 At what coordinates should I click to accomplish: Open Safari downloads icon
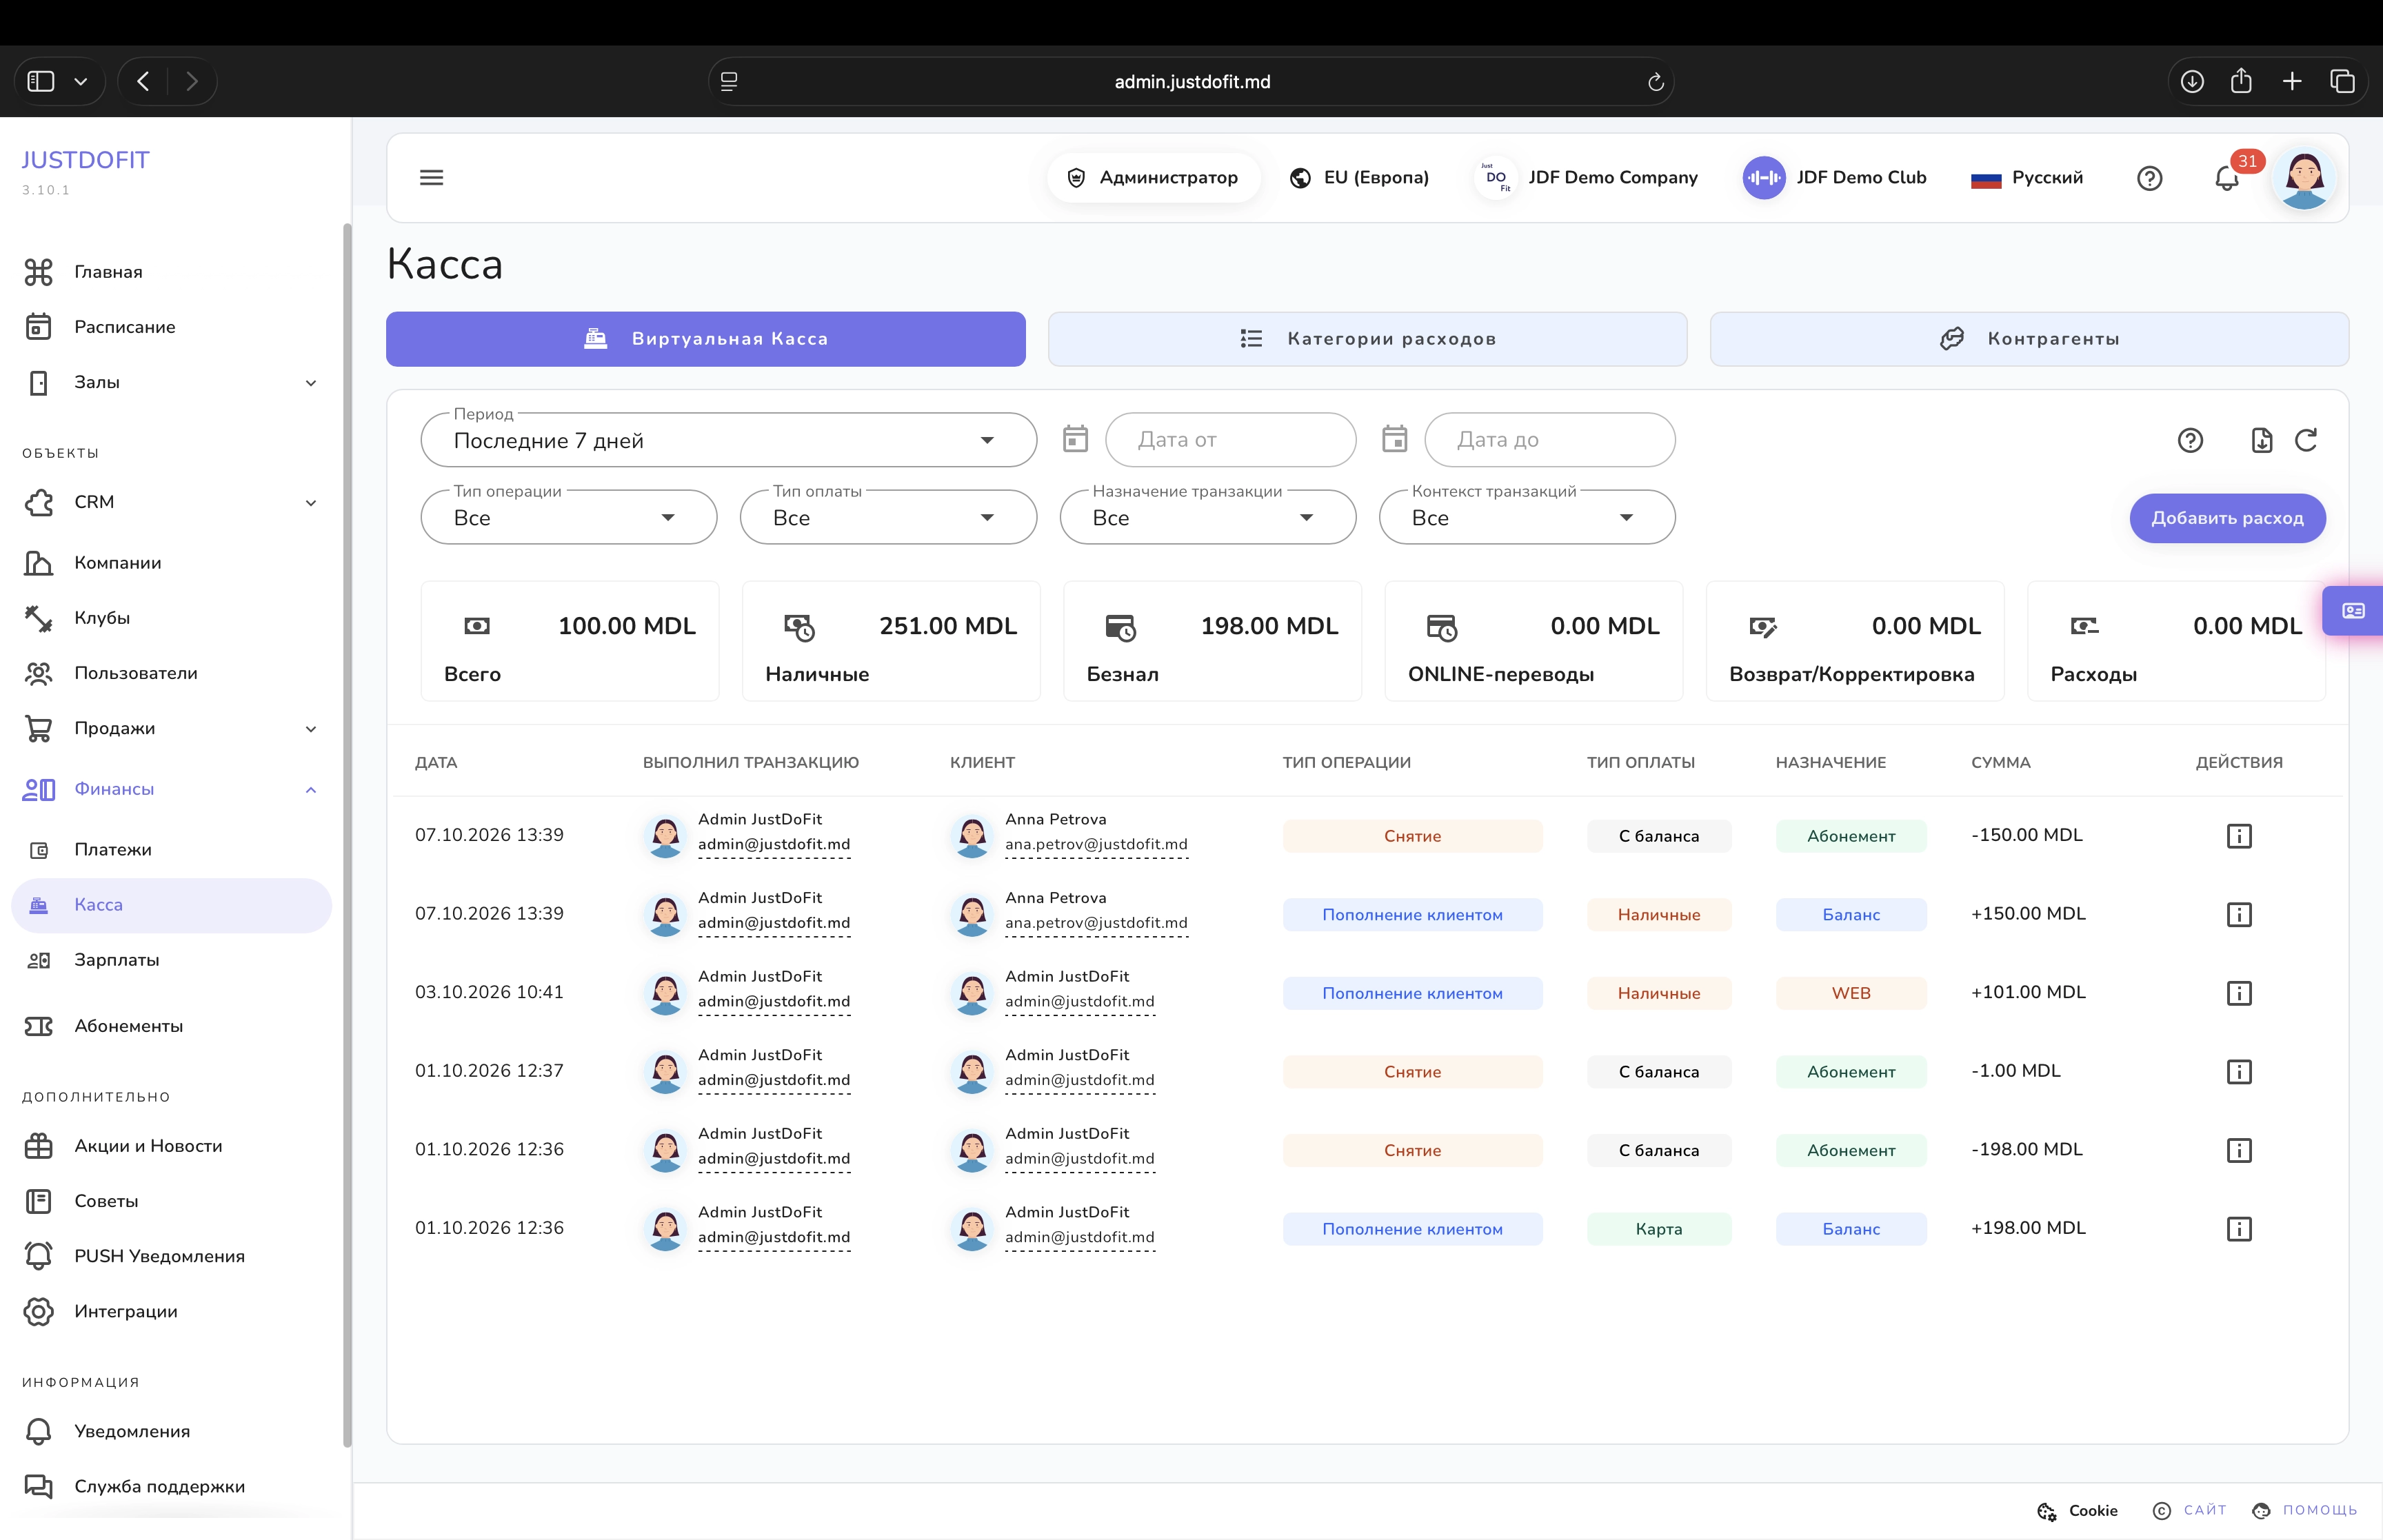(2192, 82)
